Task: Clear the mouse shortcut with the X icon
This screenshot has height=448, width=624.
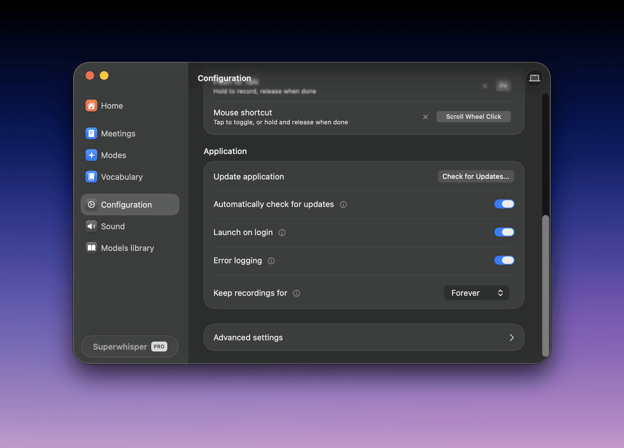Action: 425,117
